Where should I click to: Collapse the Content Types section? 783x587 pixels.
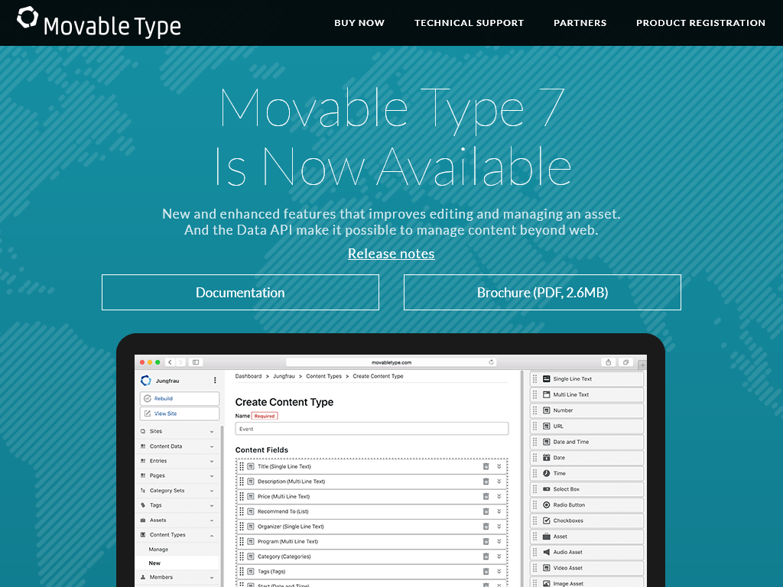pos(211,534)
